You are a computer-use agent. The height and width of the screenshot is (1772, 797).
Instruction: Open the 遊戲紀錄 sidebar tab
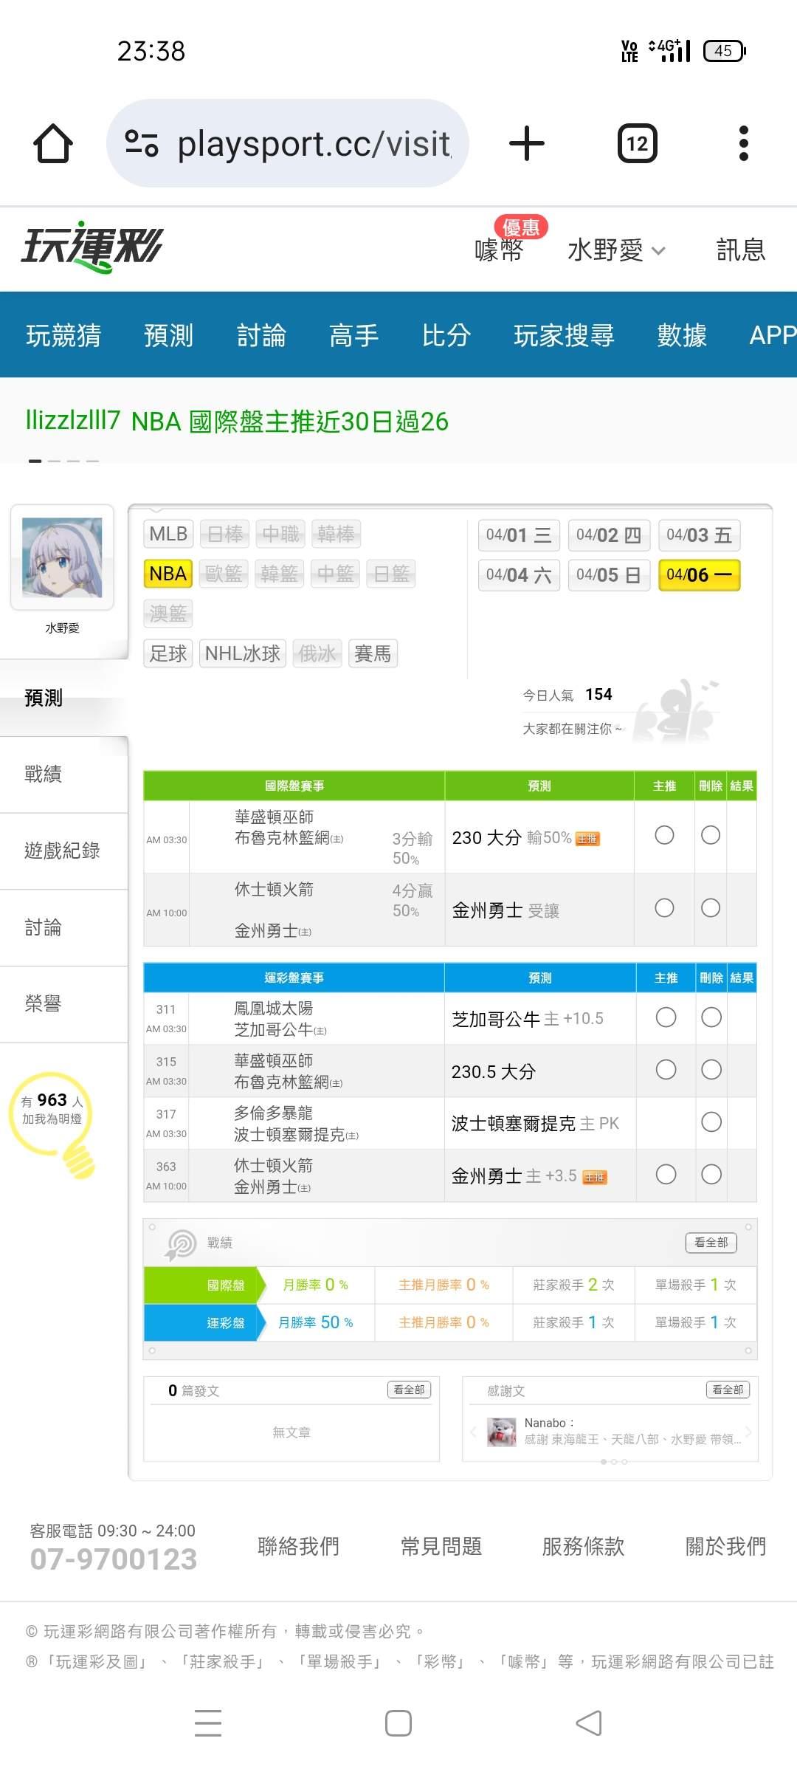point(63,851)
